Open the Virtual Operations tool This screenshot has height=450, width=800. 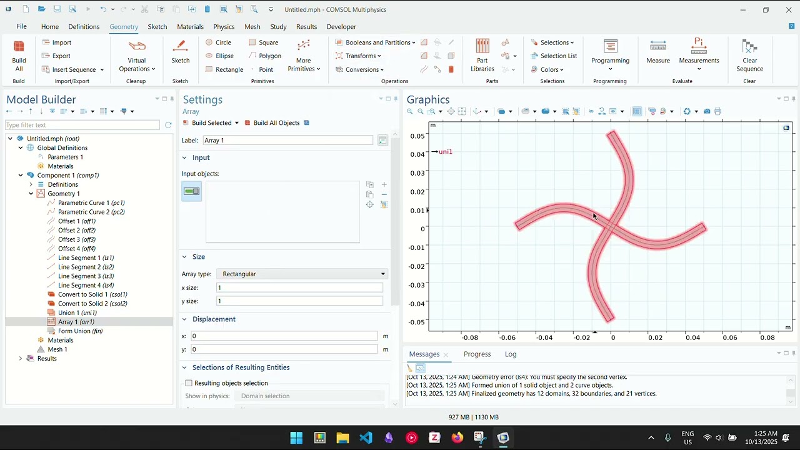tap(137, 56)
